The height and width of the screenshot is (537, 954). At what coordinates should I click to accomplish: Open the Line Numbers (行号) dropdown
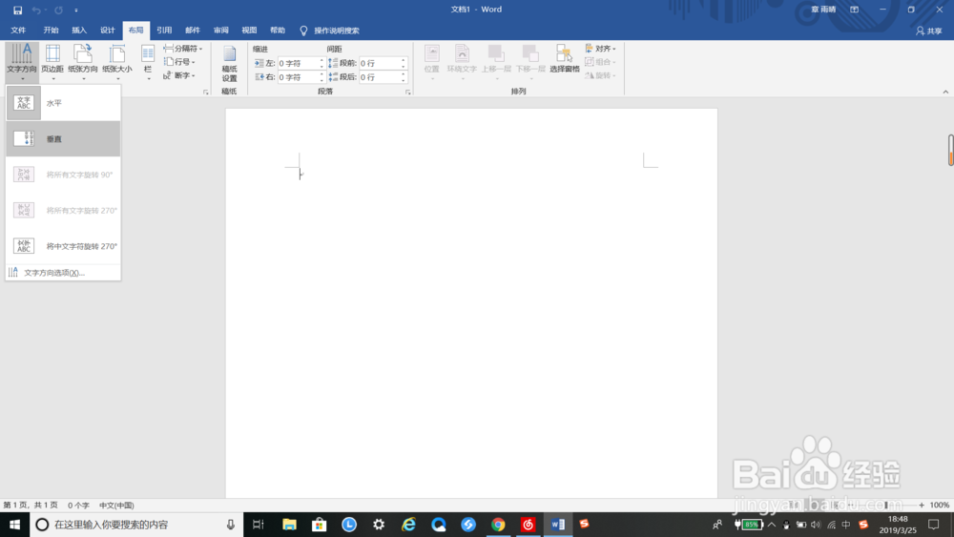179,62
